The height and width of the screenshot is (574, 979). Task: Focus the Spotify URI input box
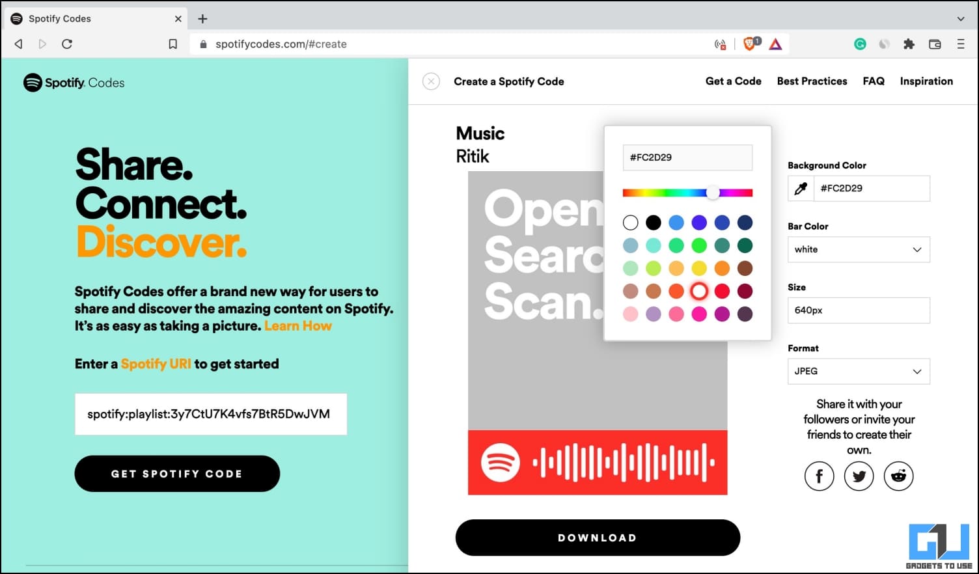click(211, 414)
